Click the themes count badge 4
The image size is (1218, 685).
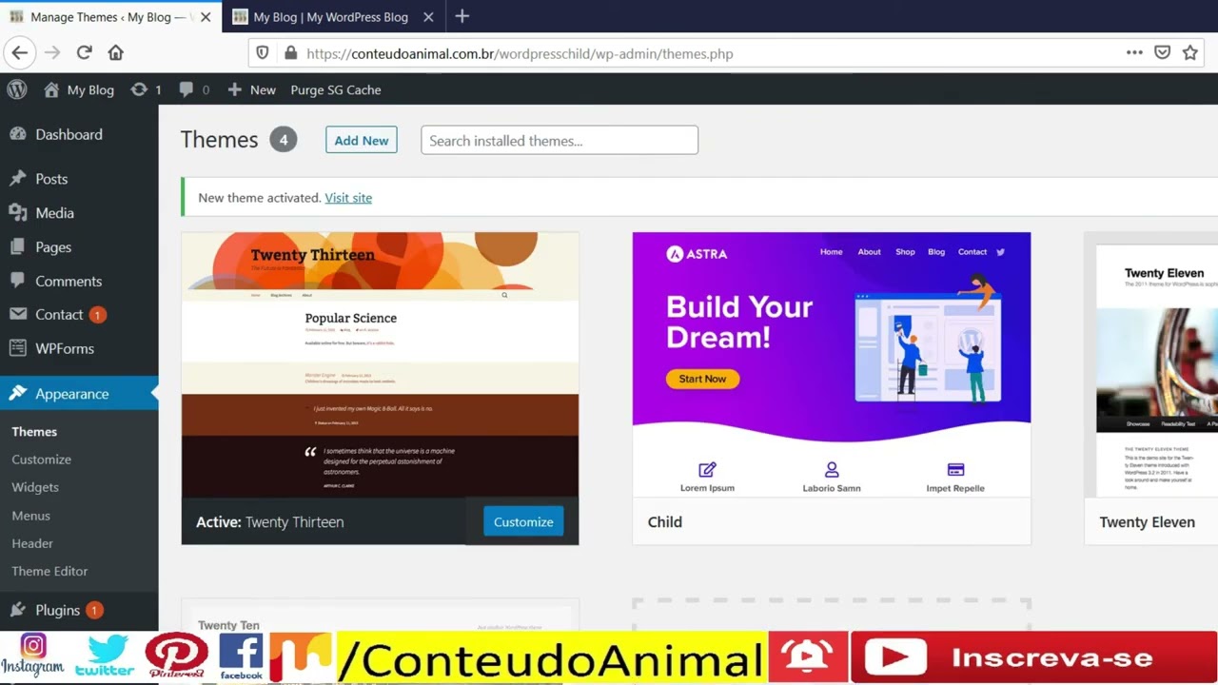coord(283,140)
